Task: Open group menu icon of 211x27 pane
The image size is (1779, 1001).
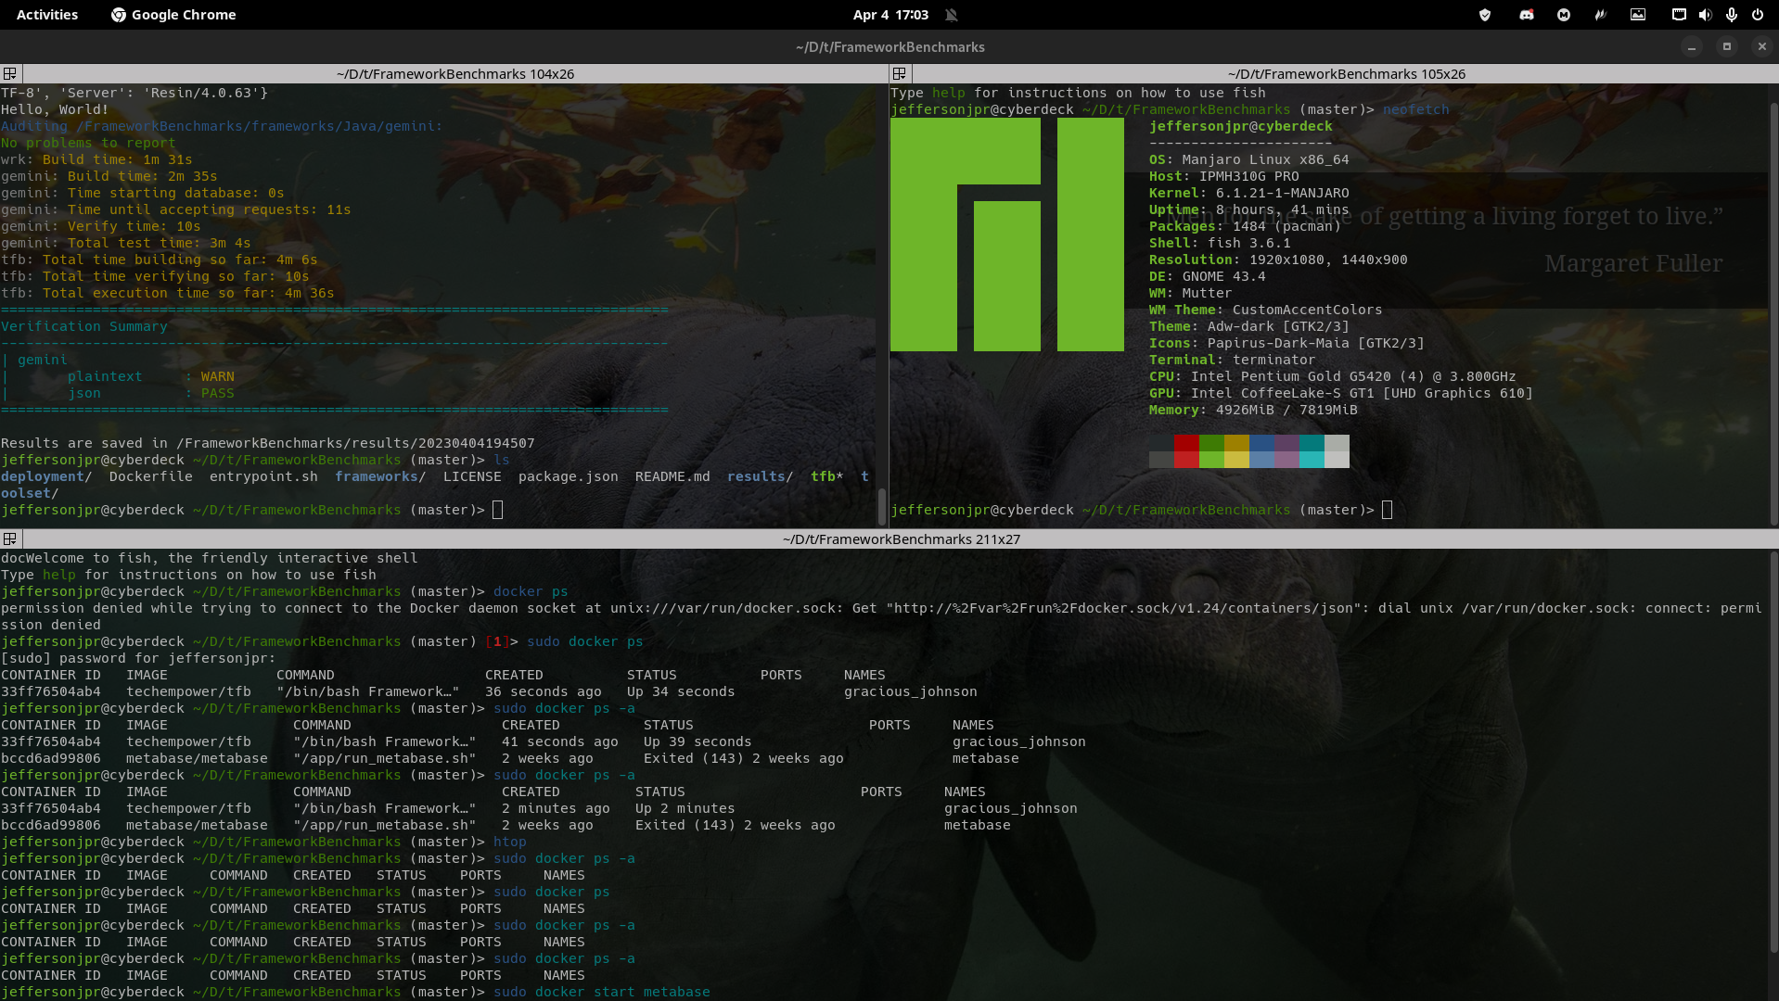Action: 10,539
